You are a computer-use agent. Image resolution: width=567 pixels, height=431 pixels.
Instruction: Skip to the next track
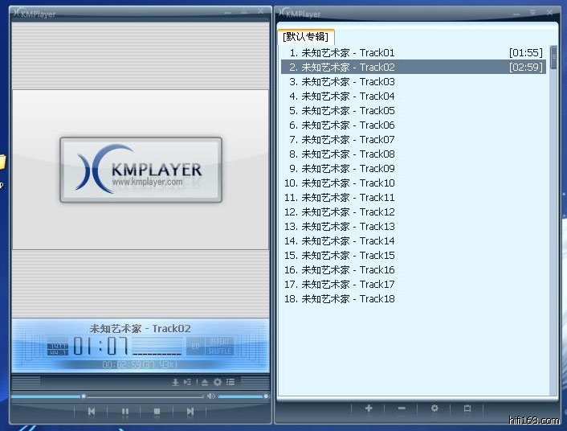190,411
